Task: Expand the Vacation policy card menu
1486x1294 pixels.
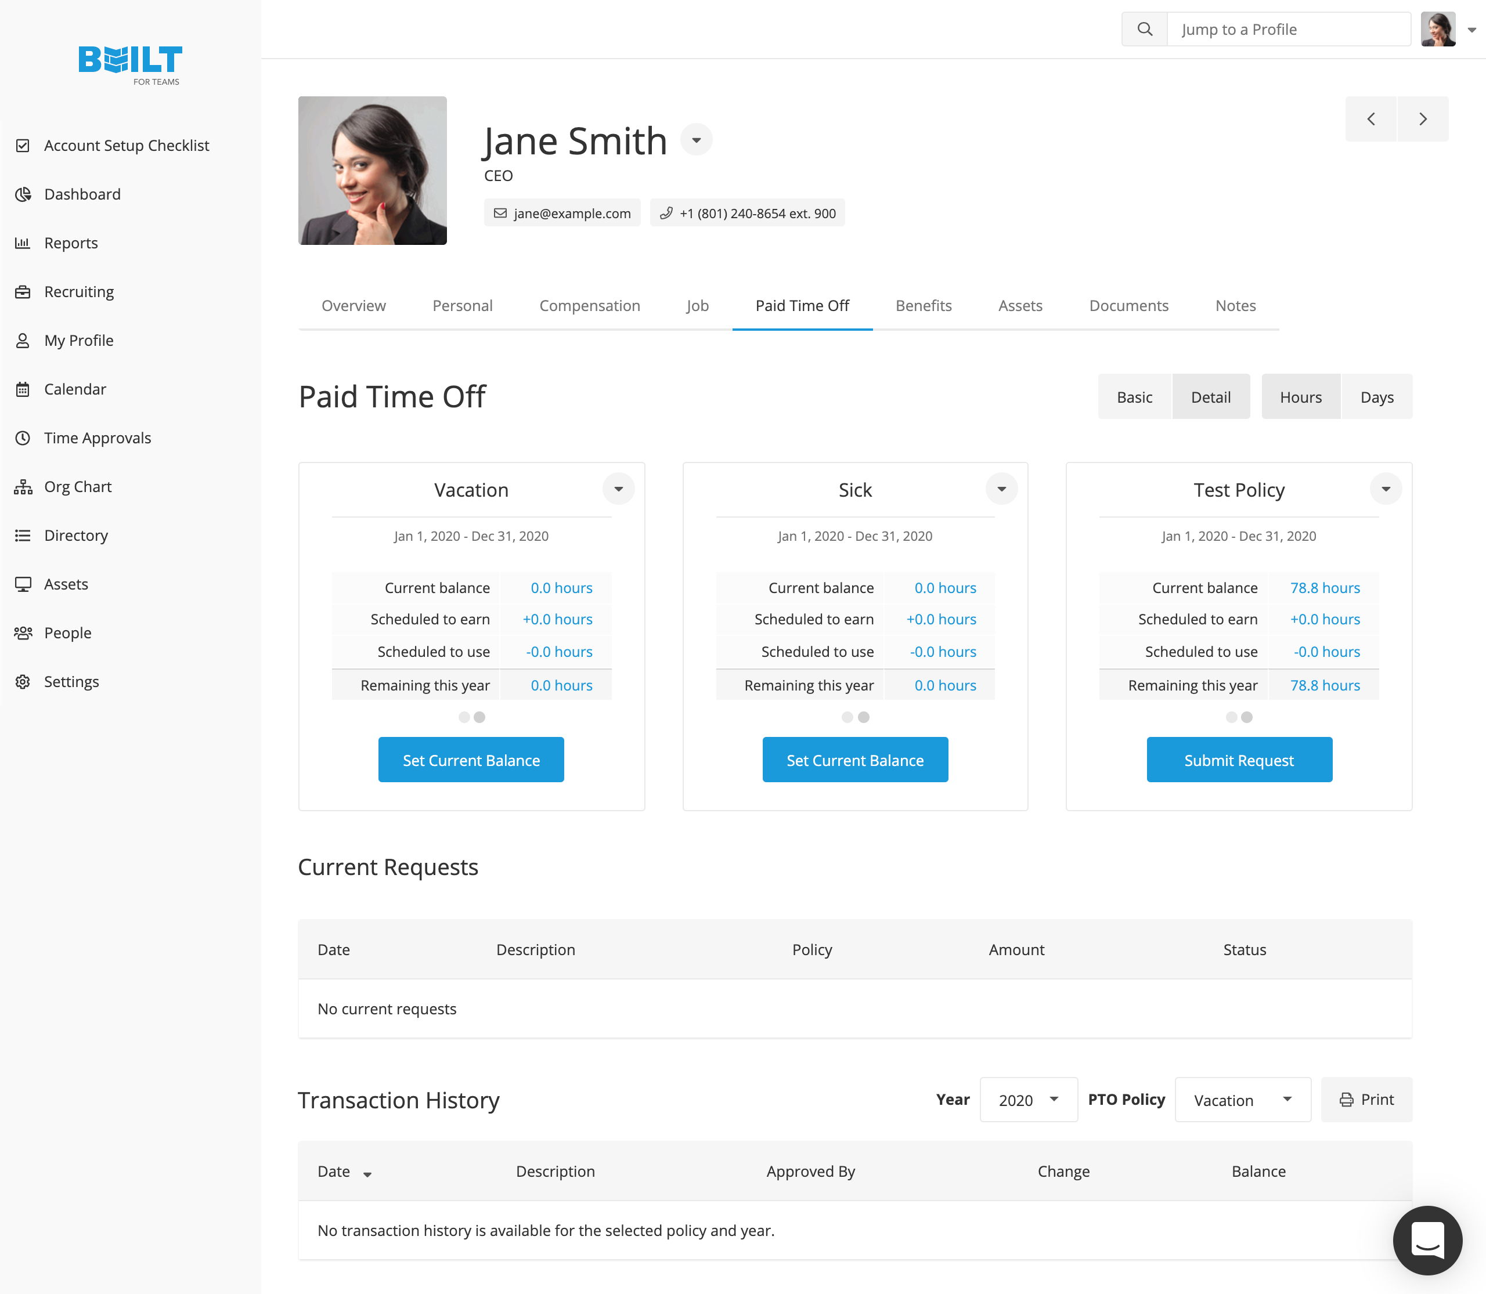Action: tap(618, 489)
